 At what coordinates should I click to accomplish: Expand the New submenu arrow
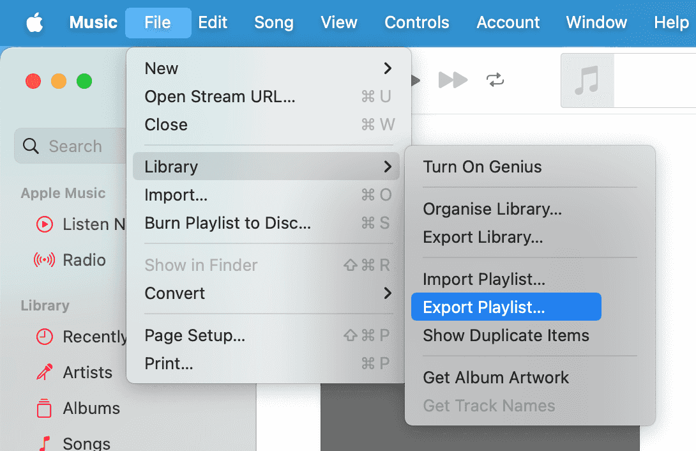[388, 68]
